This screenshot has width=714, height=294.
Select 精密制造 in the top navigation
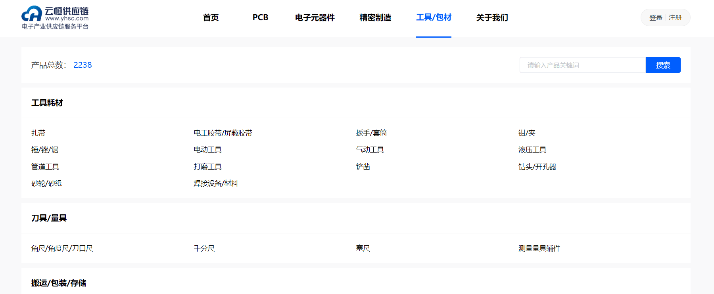[x=375, y=17]
